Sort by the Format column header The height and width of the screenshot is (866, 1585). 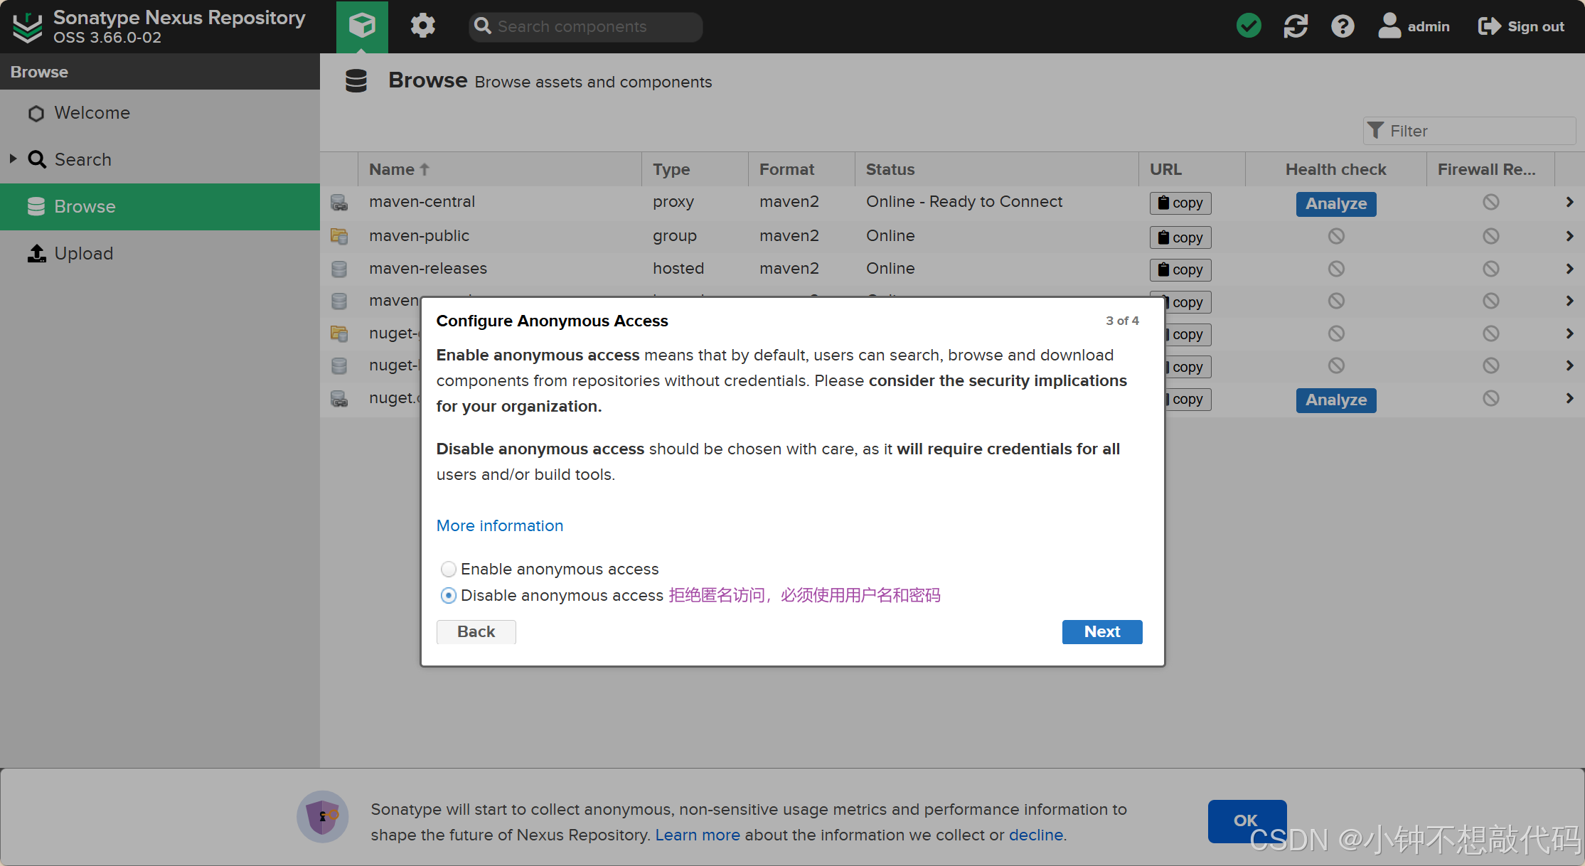(801, 169)
